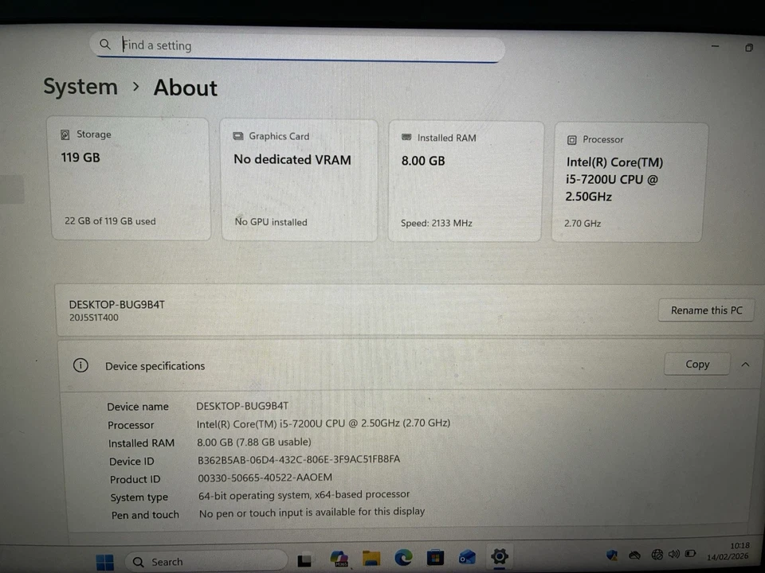The image size is (765, 573).
Task: Go back to System breadcrumb
Action: point(80,87)
